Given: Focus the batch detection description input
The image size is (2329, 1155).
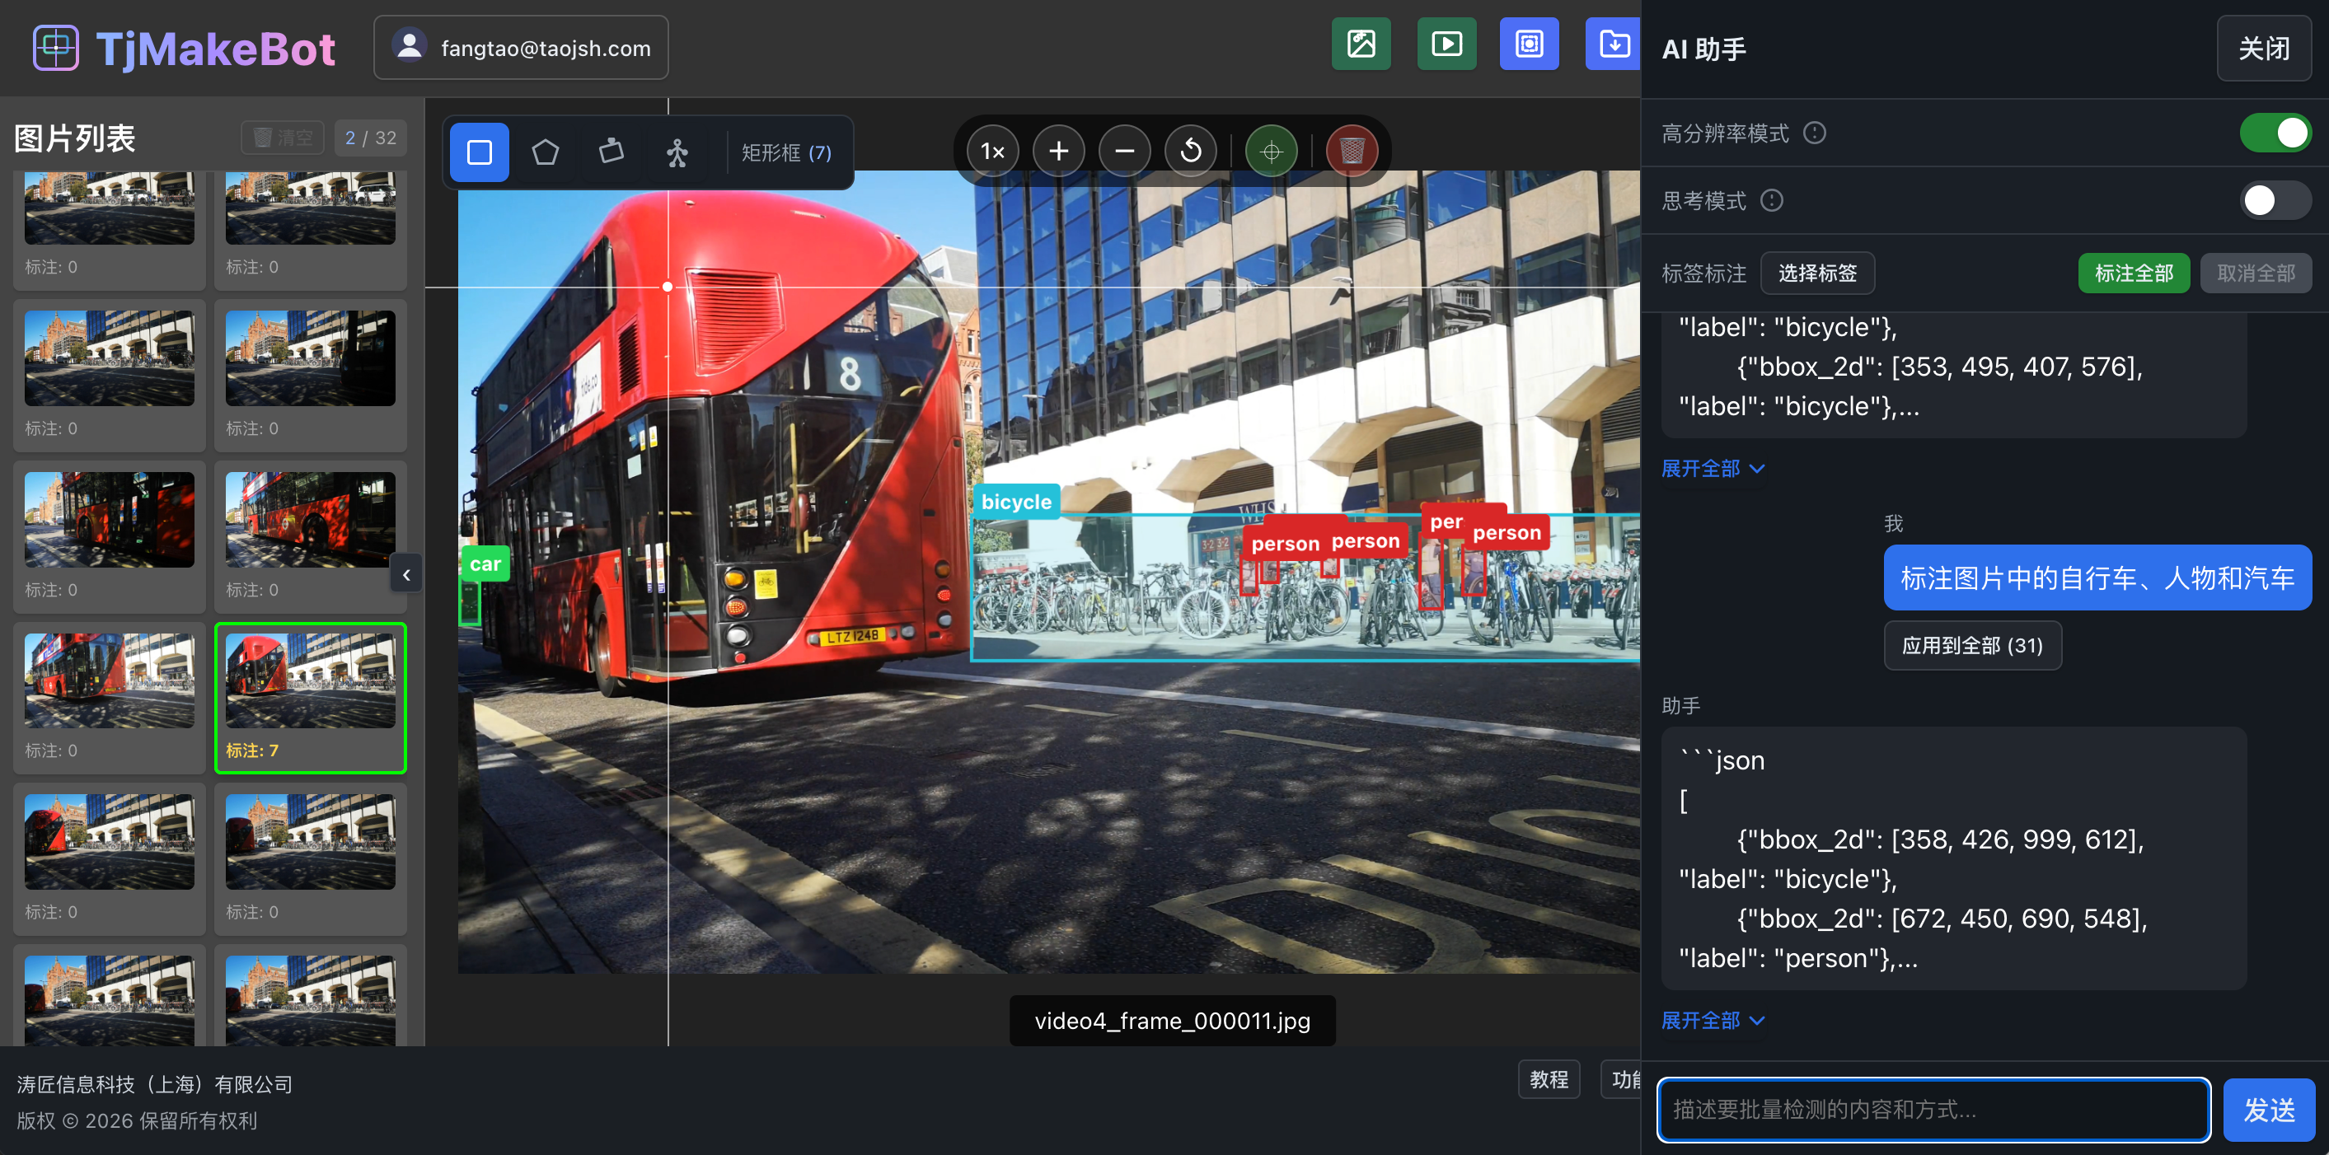Looking at the screenshot, I should click(1933, 1109).
